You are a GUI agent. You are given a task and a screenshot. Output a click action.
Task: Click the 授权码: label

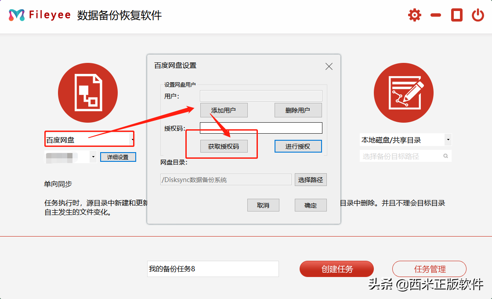(x=175, y=128)
